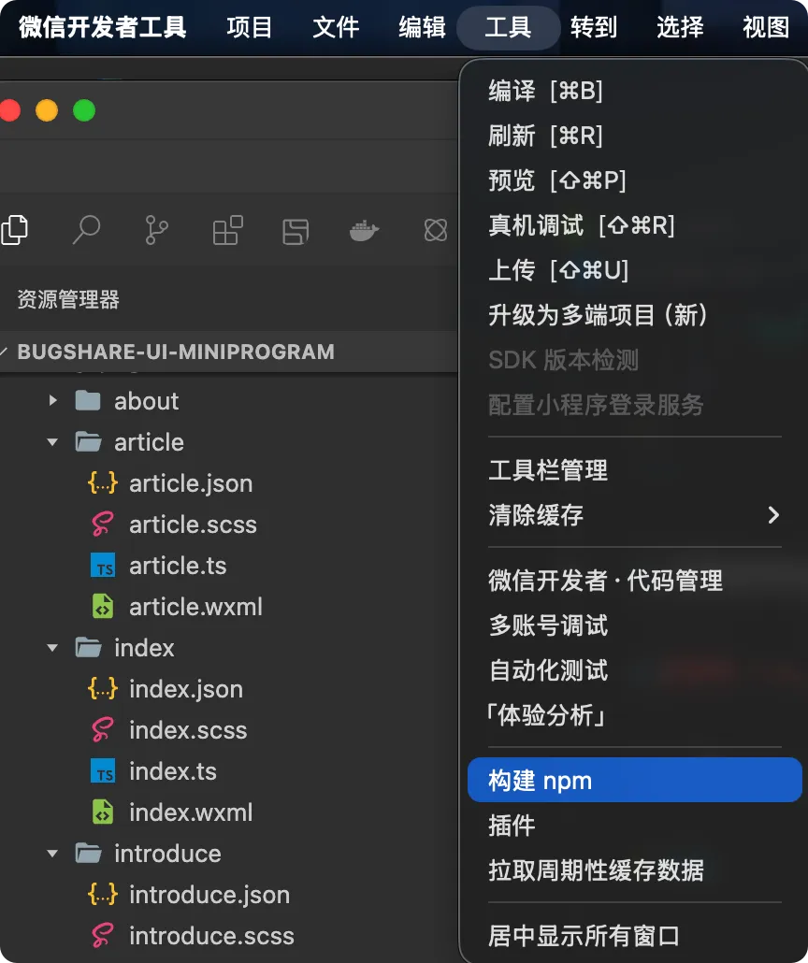The image size is (808, 963).
Task: Open the Docker whale icon
Action: [x=364, y=230]
